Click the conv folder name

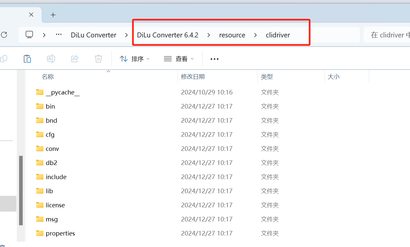coord(52,149)
